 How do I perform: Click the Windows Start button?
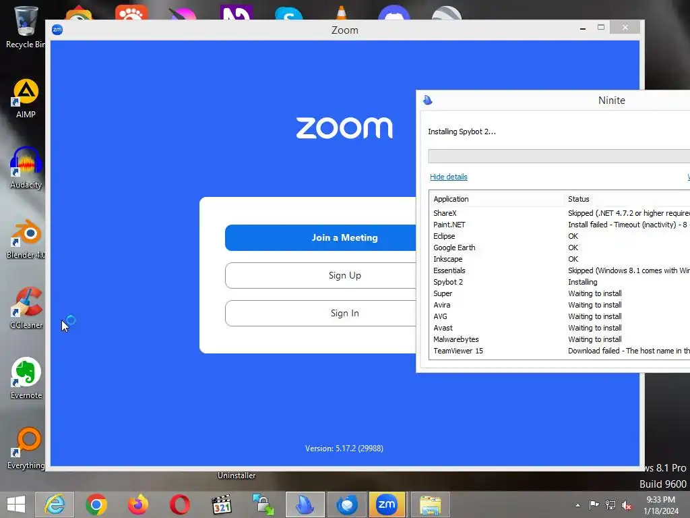click(16, 505)
